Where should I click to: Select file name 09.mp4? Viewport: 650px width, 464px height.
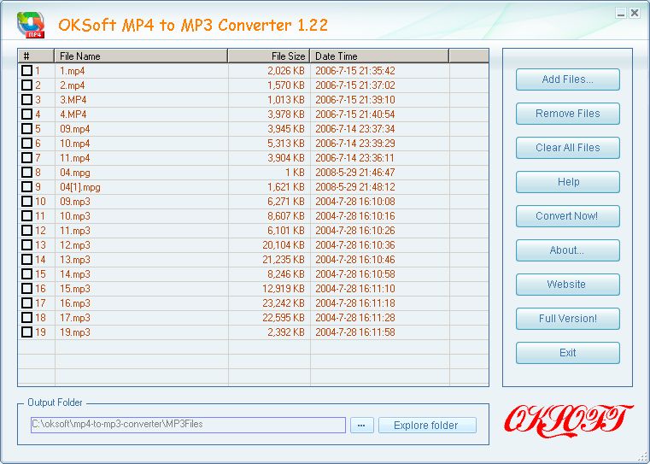pos(74,129)
